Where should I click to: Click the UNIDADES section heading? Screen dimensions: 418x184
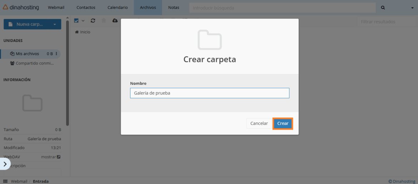coord(13,41)
